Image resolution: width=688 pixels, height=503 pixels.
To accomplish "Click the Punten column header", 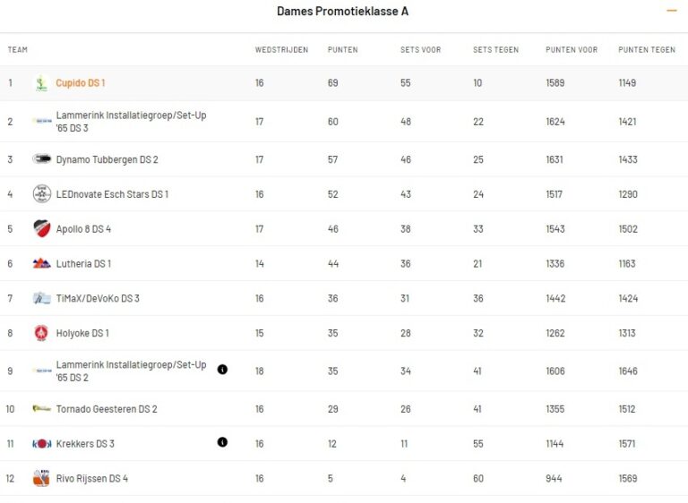I will pyautogui.click(x=344, y=50).
